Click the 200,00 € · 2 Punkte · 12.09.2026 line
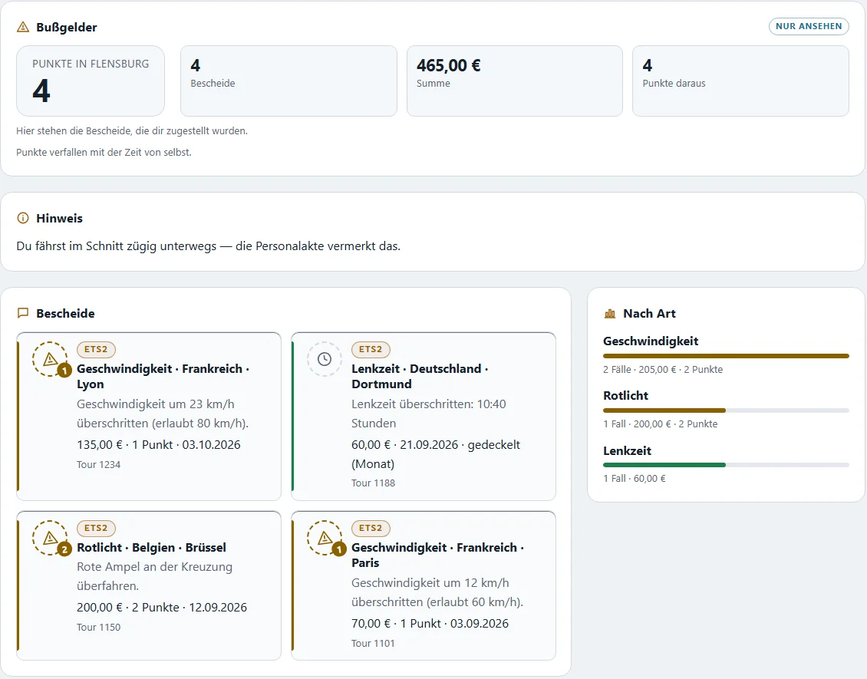Image resolution: width=867 pixels, height=679 pixels. [162, 607]
